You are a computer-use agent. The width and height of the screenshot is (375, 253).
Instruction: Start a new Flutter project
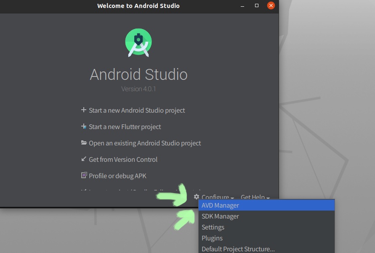coord(125,127)
